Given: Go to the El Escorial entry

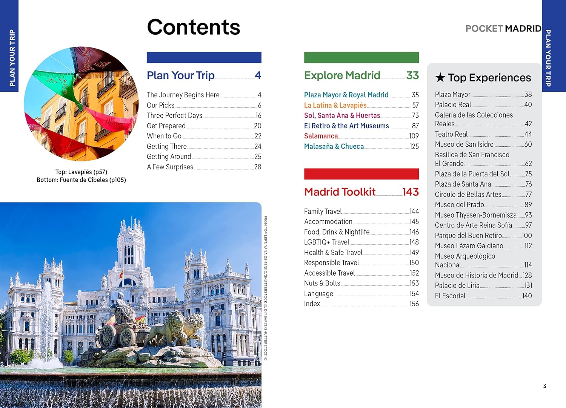Looking at the screenshot, I should [x=450, y=296].
